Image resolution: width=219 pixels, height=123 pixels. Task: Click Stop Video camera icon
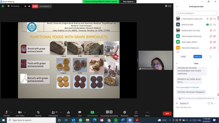[20, 112]
